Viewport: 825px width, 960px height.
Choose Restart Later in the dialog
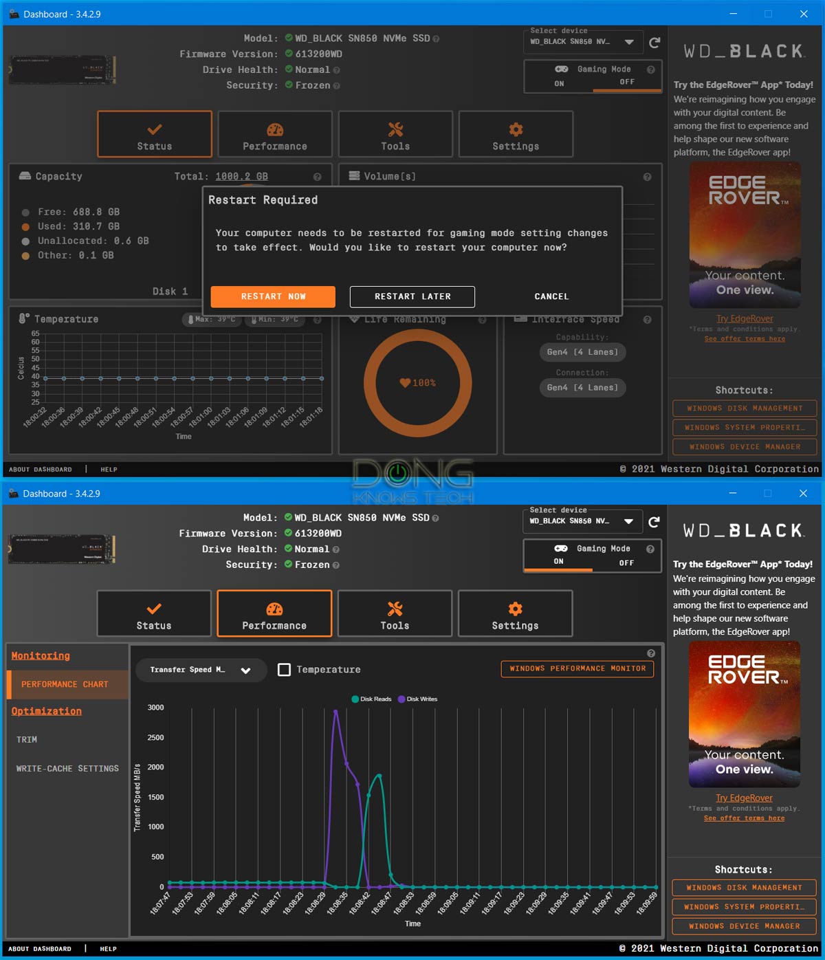click(x=412, y=296)
